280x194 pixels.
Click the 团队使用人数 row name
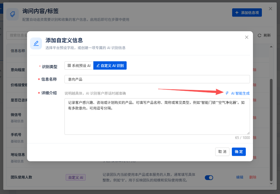[21, 177]
